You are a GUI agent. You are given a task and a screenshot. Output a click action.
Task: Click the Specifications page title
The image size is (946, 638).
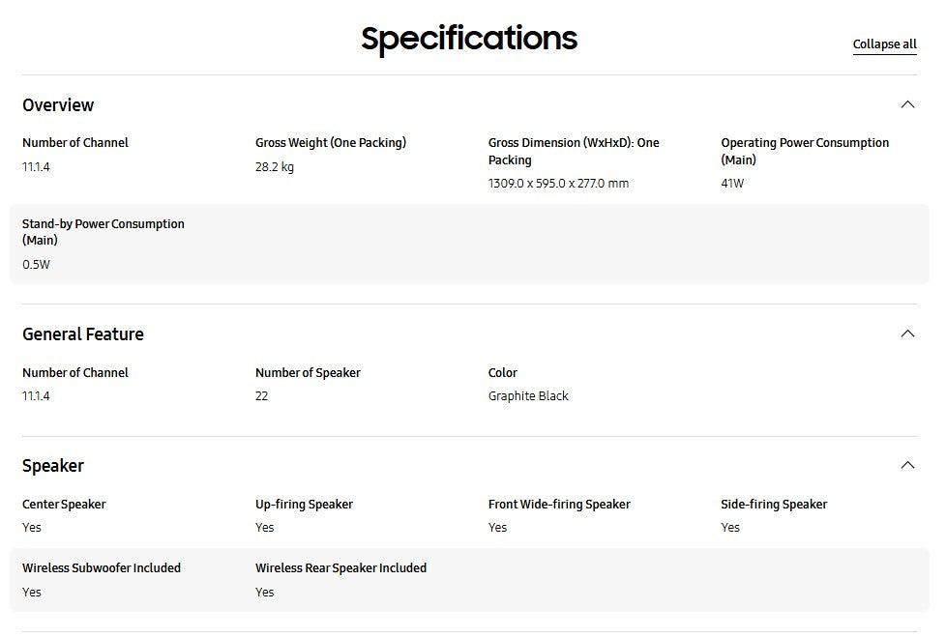tap(469, 39)
